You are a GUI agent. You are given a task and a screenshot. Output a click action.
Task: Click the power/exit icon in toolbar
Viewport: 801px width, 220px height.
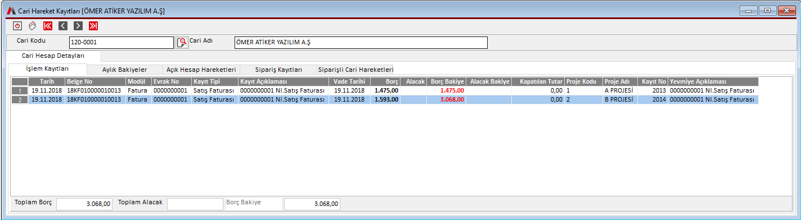(17, 25)
